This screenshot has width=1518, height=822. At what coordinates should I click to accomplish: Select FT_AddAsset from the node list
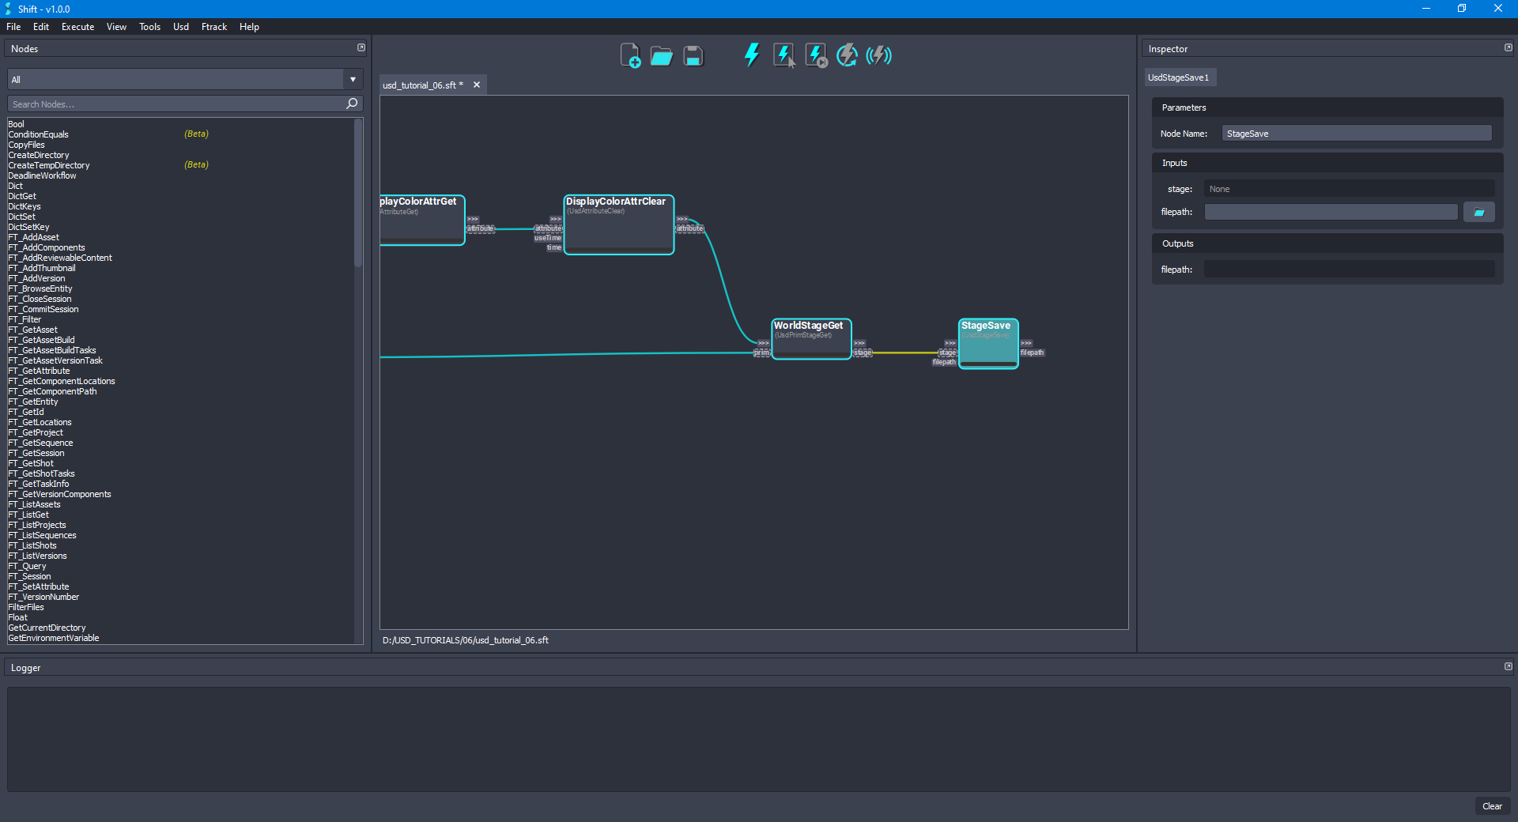pyautogui.click(x=34, y=237)
